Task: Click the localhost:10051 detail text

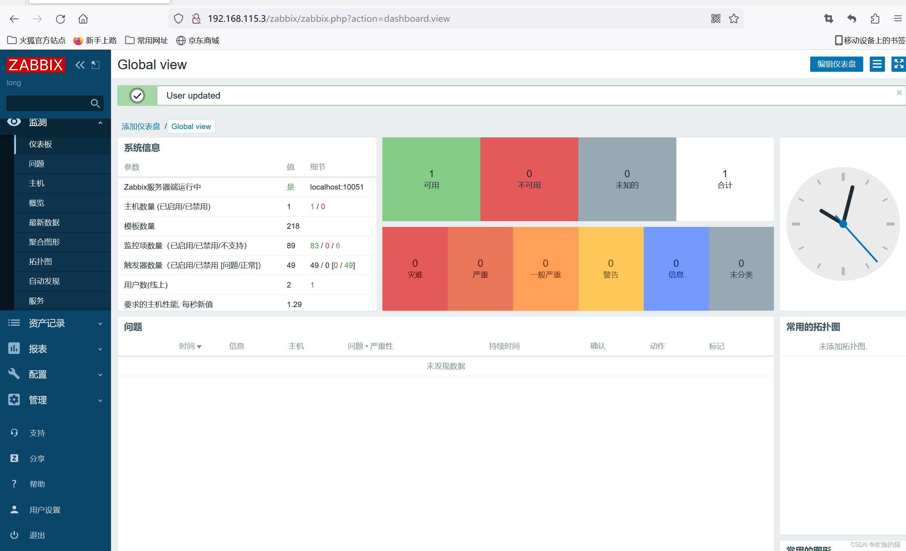Action: (336, 187)
